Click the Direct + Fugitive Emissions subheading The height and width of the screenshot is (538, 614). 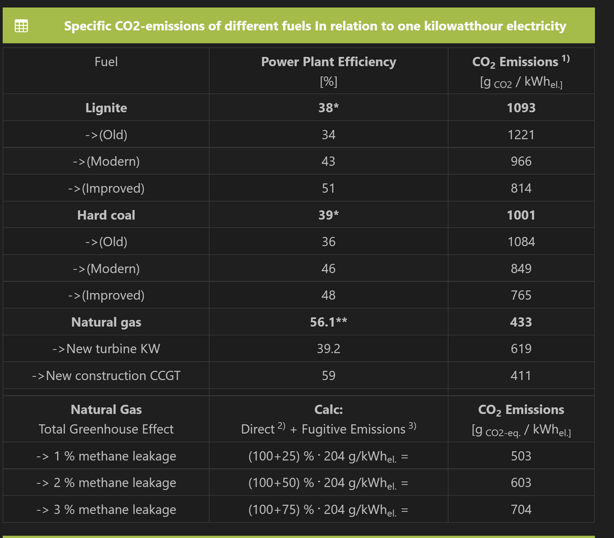pyautogui.click(x=329, y=429)
